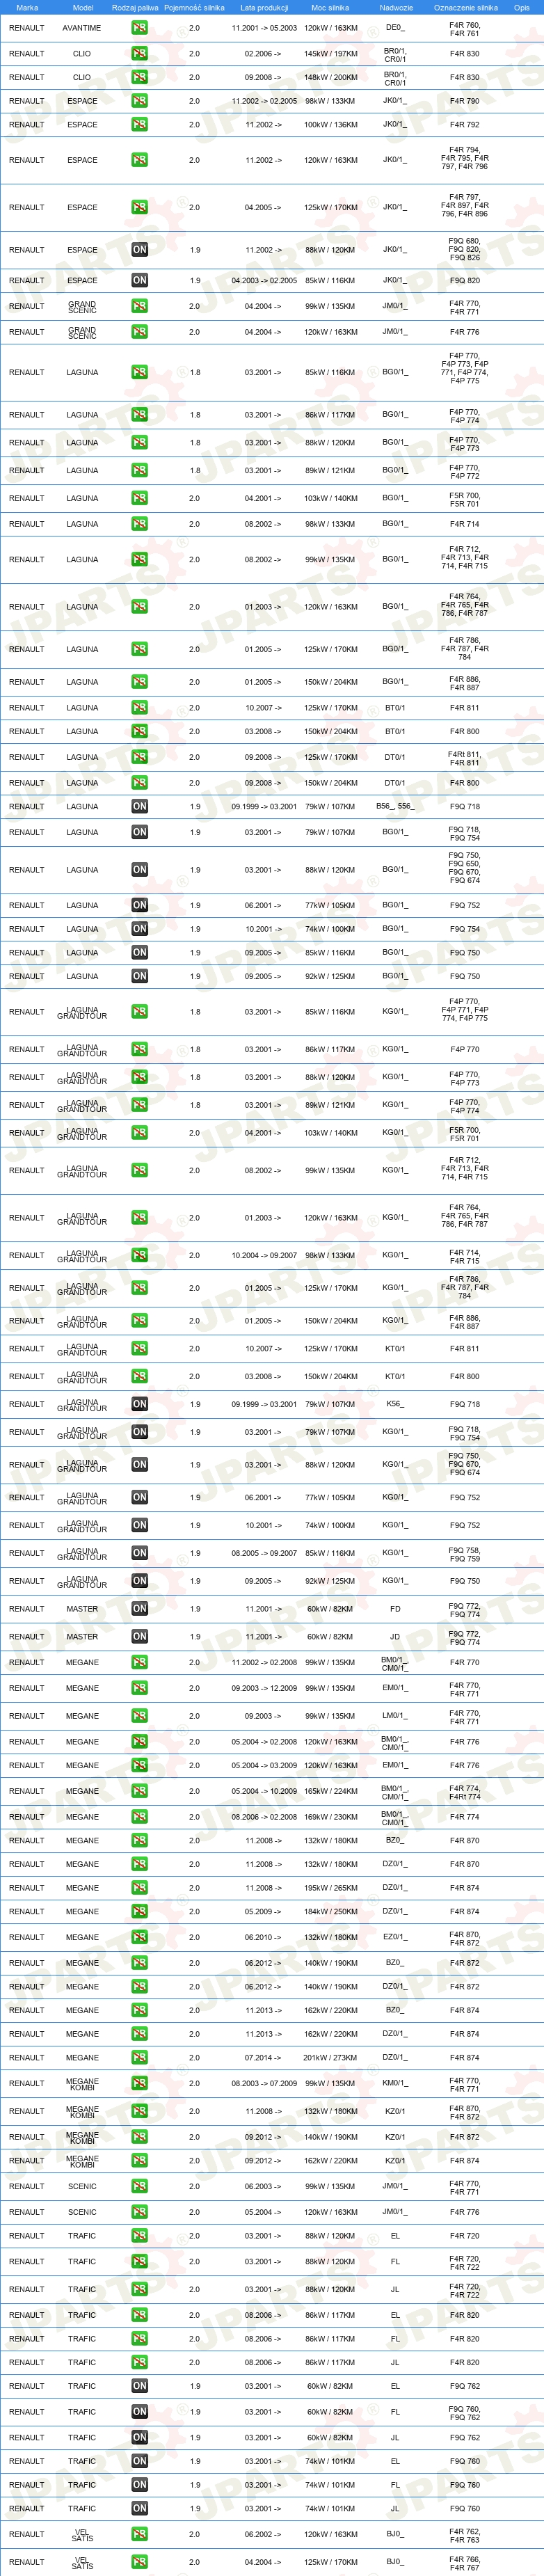544x2576 pixels.
Task: Click the Nadwozie column header
Action: coord(396,7)
